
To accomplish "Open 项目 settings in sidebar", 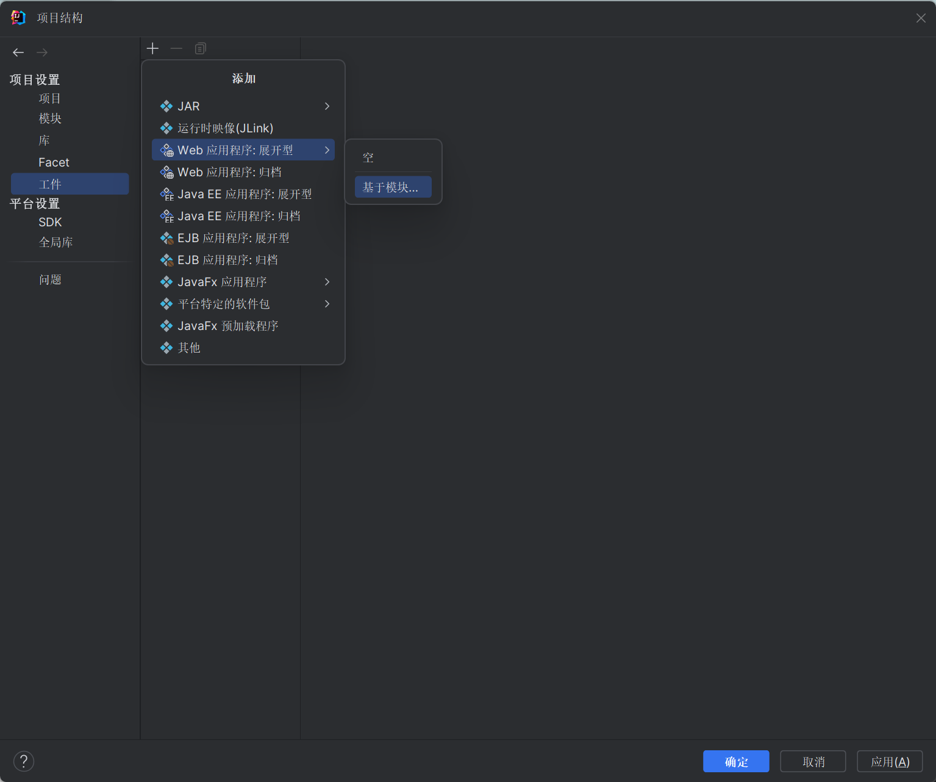I will point(50,99).
